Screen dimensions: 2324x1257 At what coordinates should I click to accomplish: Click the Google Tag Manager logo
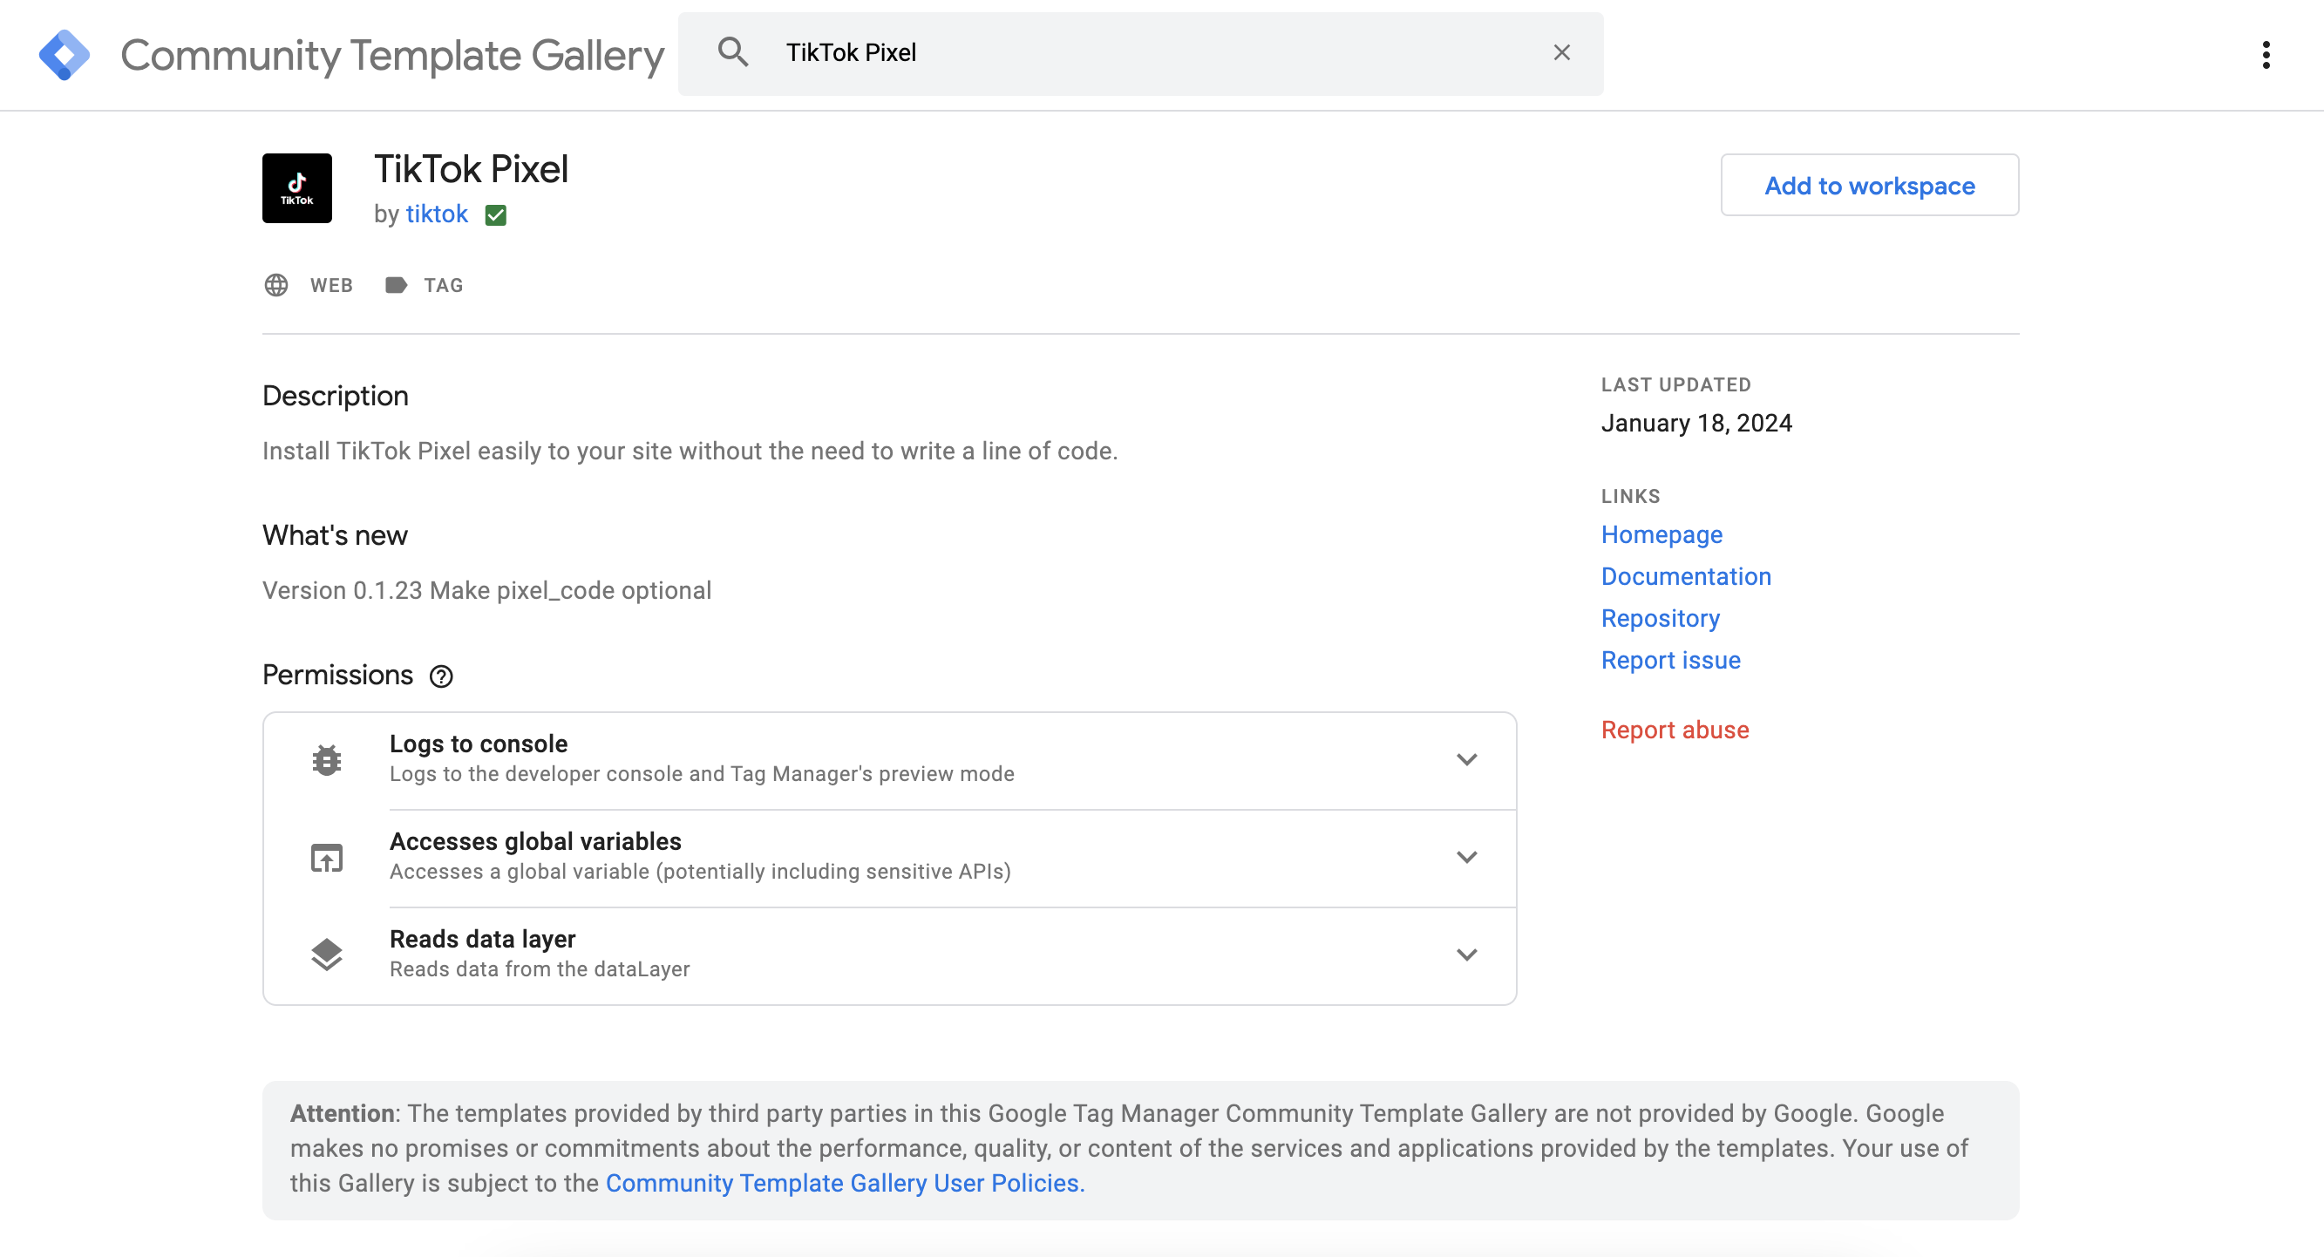click(64, 54)
